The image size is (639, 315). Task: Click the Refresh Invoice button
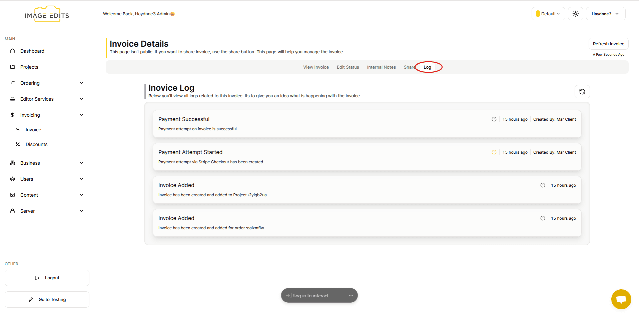(x=608, y=44)
